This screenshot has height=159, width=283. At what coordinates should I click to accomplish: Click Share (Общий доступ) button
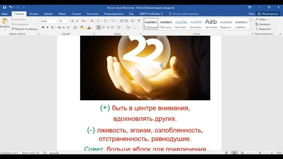click(268, 14)
